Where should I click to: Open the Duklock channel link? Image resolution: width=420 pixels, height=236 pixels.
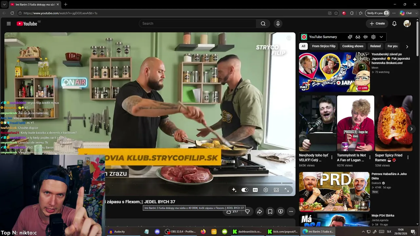[376, 183]
